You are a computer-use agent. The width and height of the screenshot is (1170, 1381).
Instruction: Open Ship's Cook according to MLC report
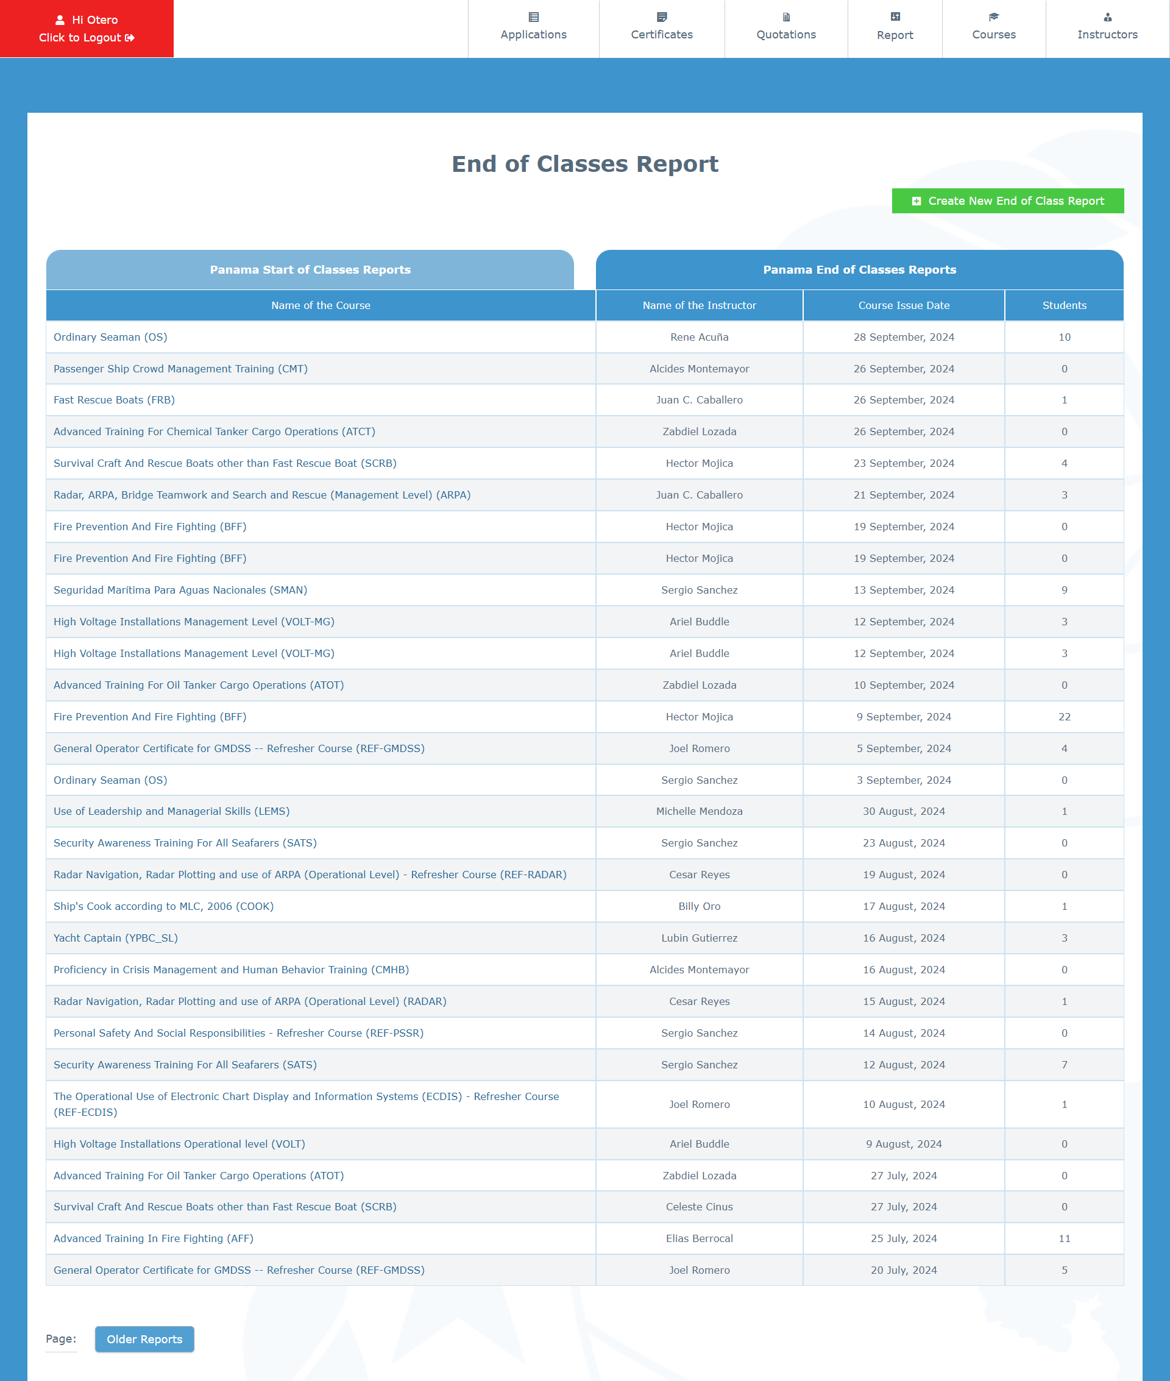pos(163,906)
